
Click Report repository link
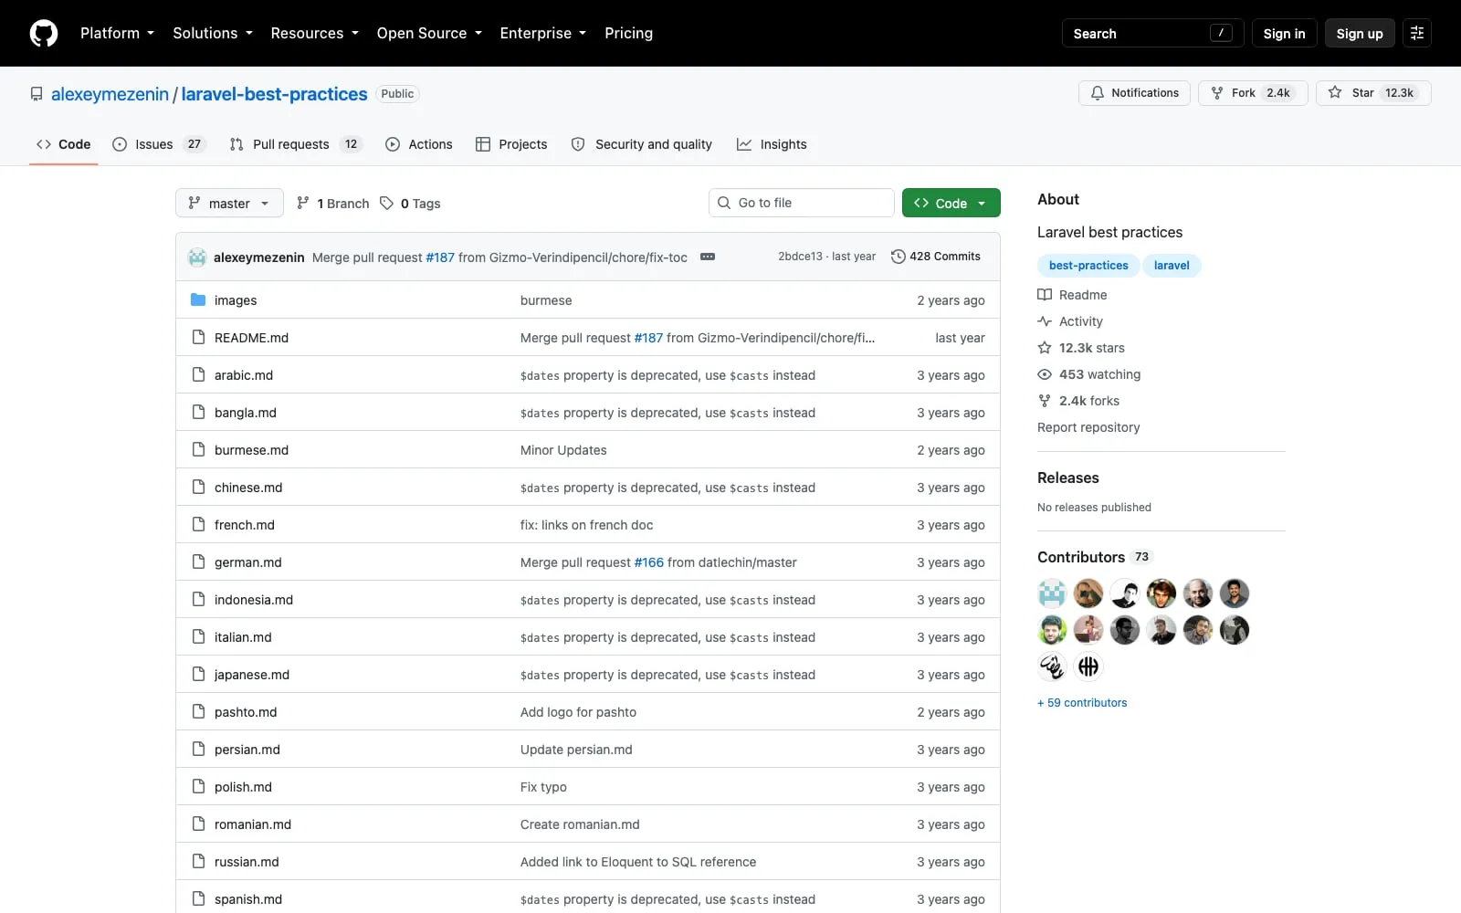1088,427
